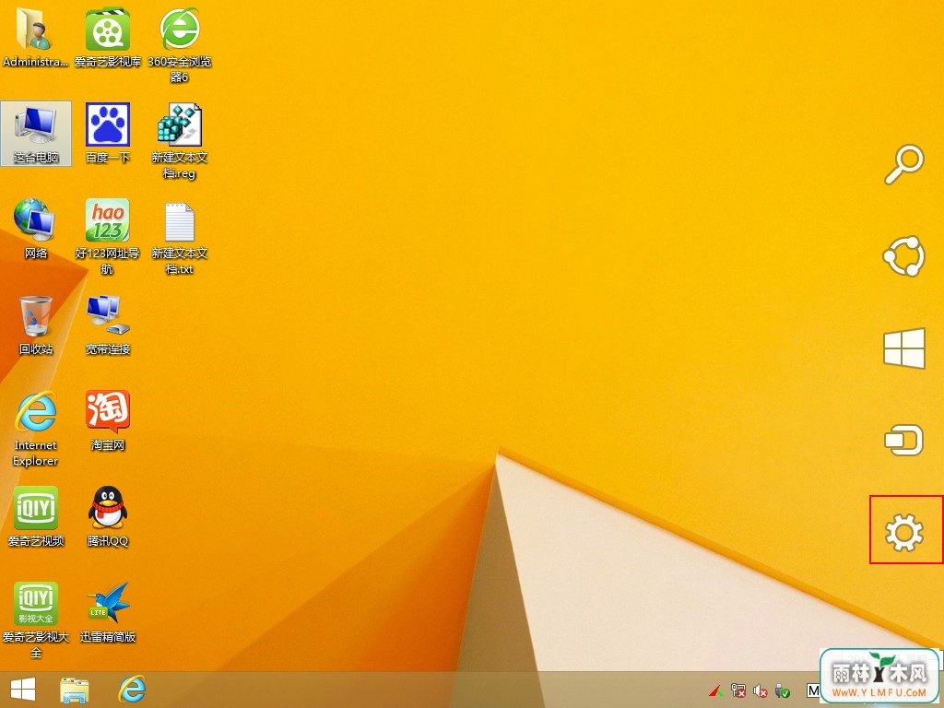The height and width of the screenshot is (708, 944).
Task: Select the 爱奇艺视频 desktop icon
Action: pyautogui.click(x=36, y=516)
